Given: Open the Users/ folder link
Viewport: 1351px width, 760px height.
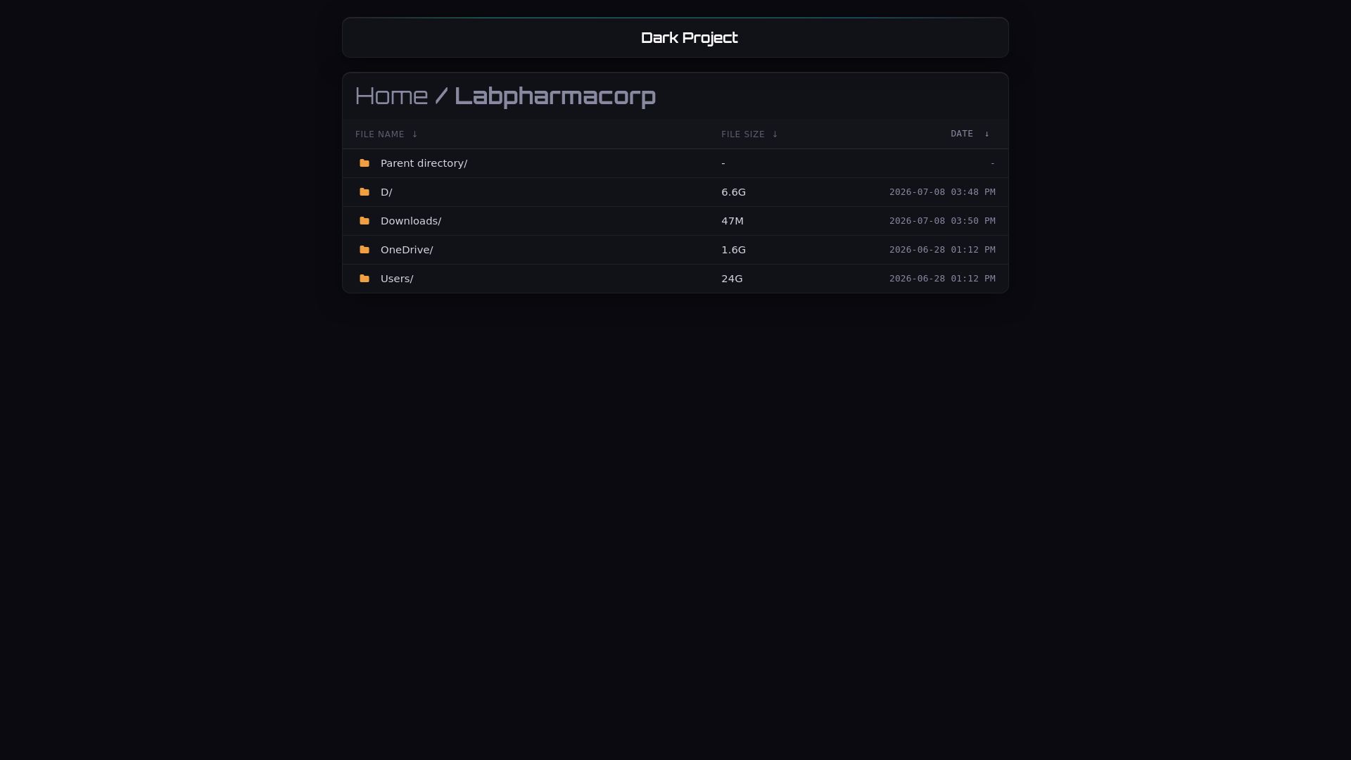Looking at the screenshot, I should (397, 279).
